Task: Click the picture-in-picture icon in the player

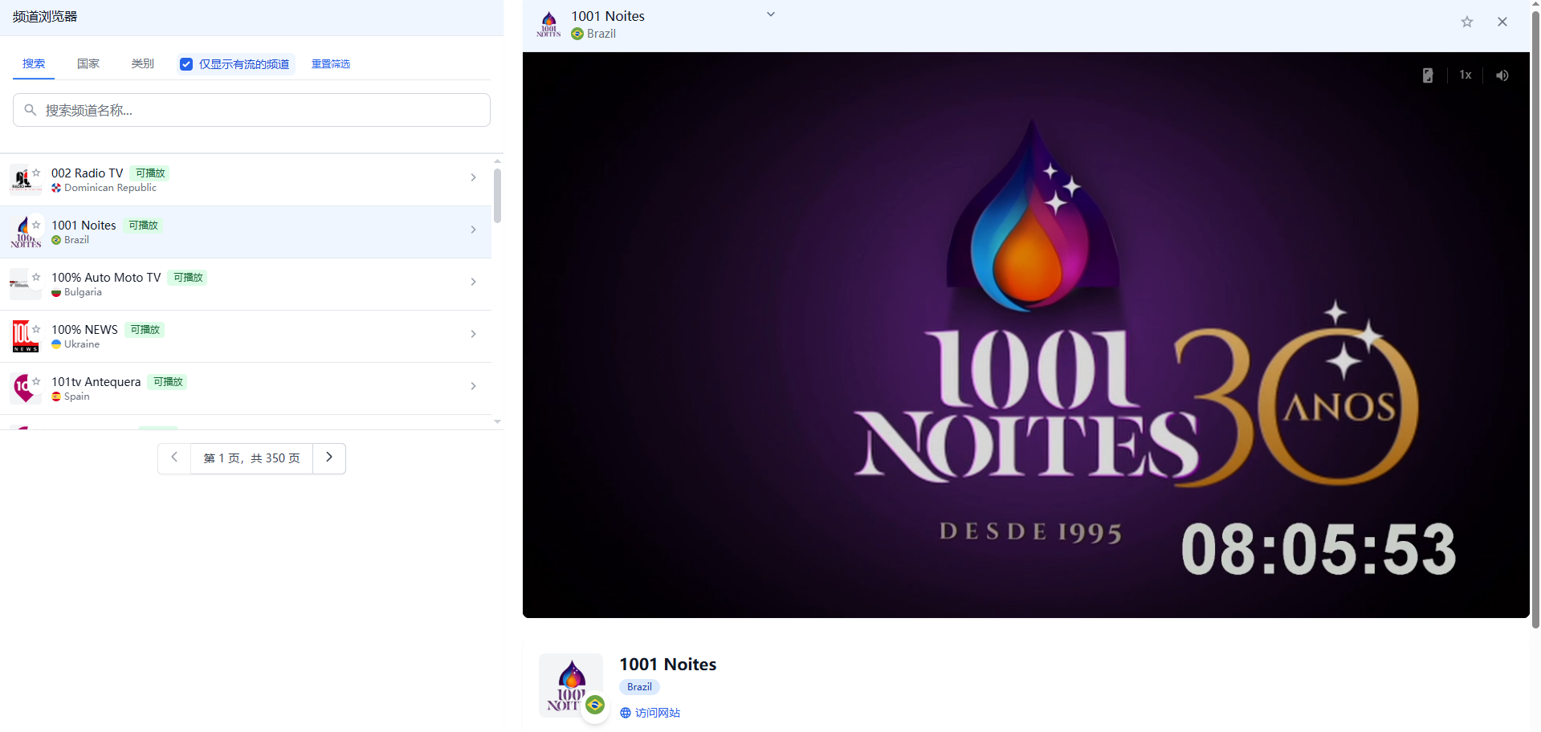Action: [x=1428, y=75]
